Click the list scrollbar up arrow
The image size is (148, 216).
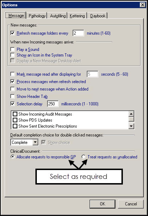pos(131,114)
